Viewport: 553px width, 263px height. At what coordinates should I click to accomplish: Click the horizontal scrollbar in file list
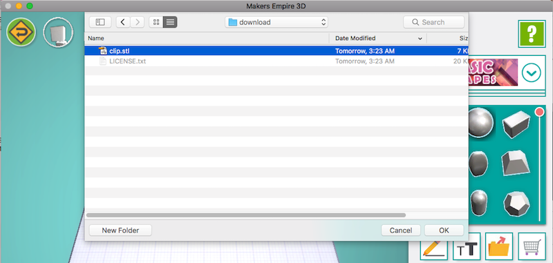[246, 215]
